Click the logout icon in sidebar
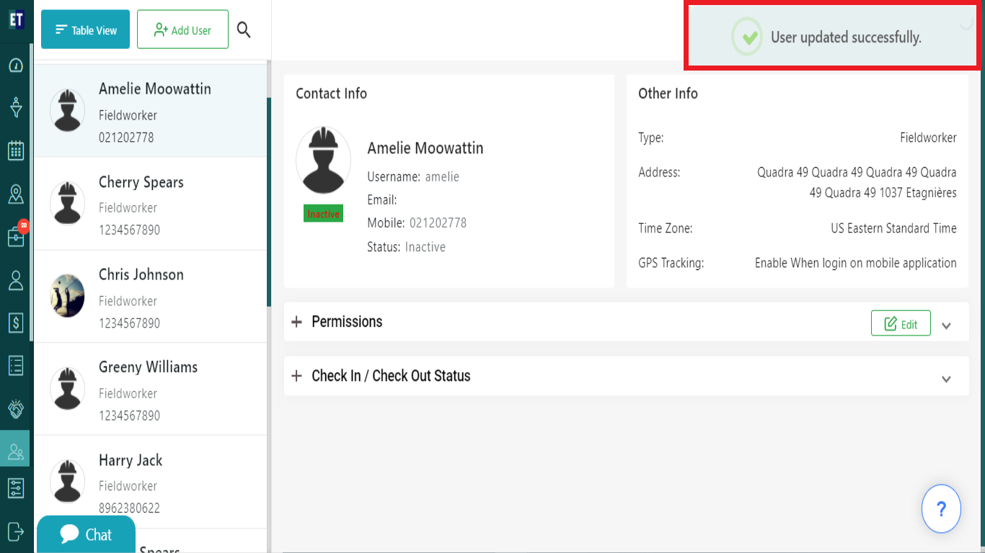The height and width of the screenshot is (553, 985). coord(16,531)
